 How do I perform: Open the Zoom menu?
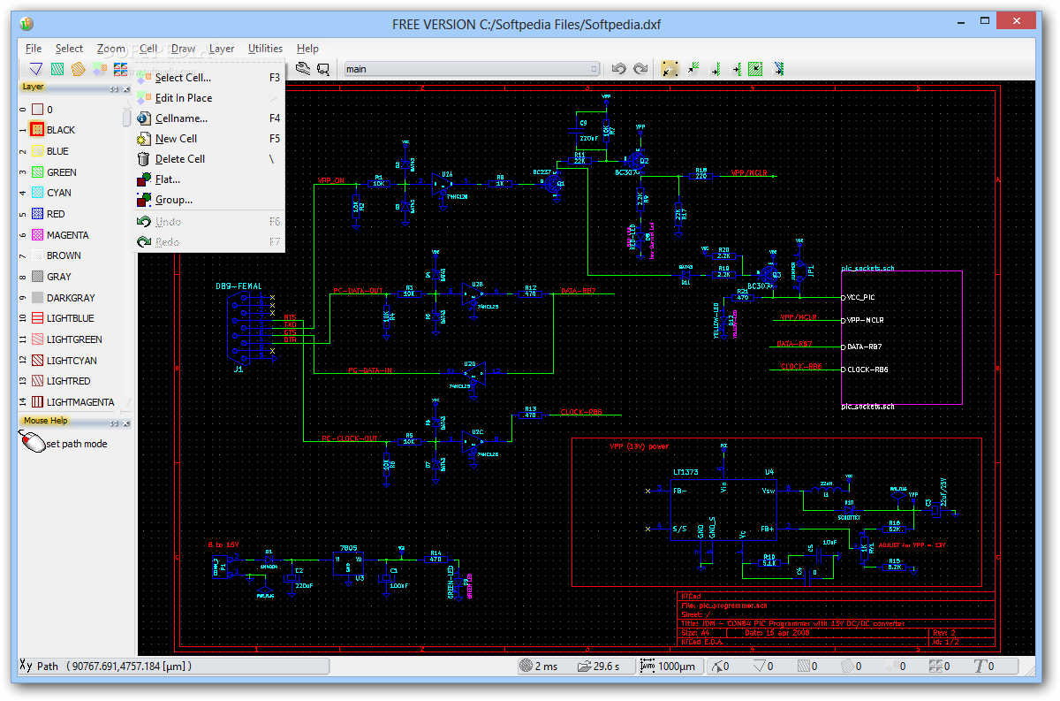[x=111, y=49]
